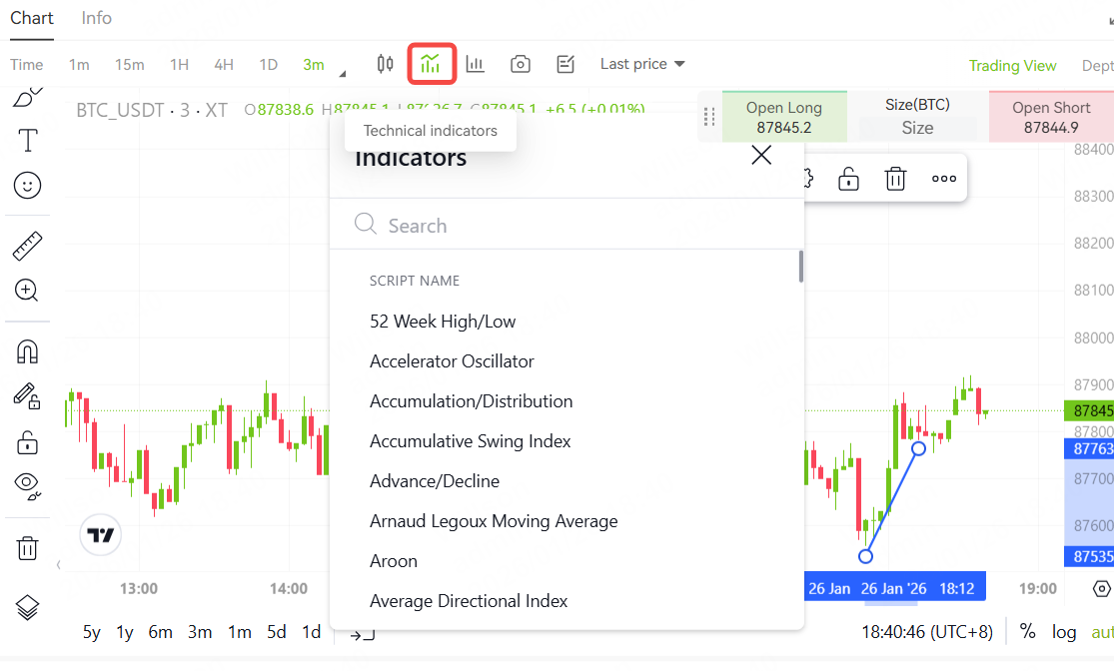
Task: Click the Open Long button
Action: point(784,117)
